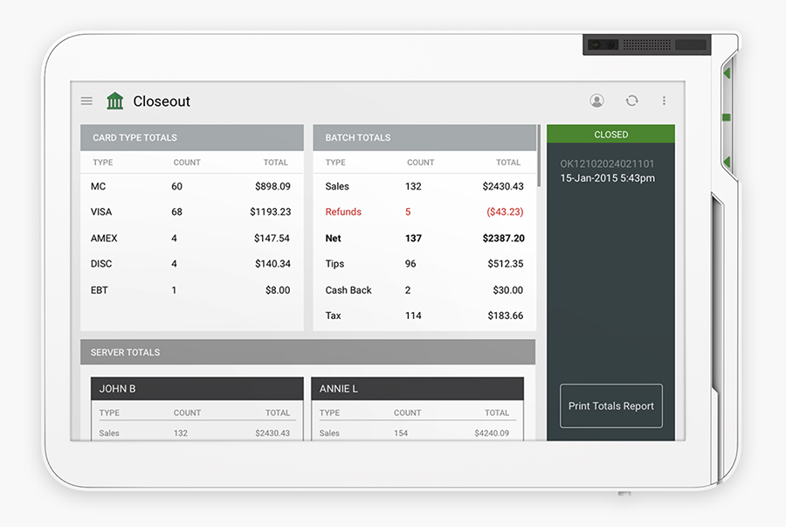Click the Cash Back row
This screenshot has height=527, width=786.
click(x=424, y=290)
